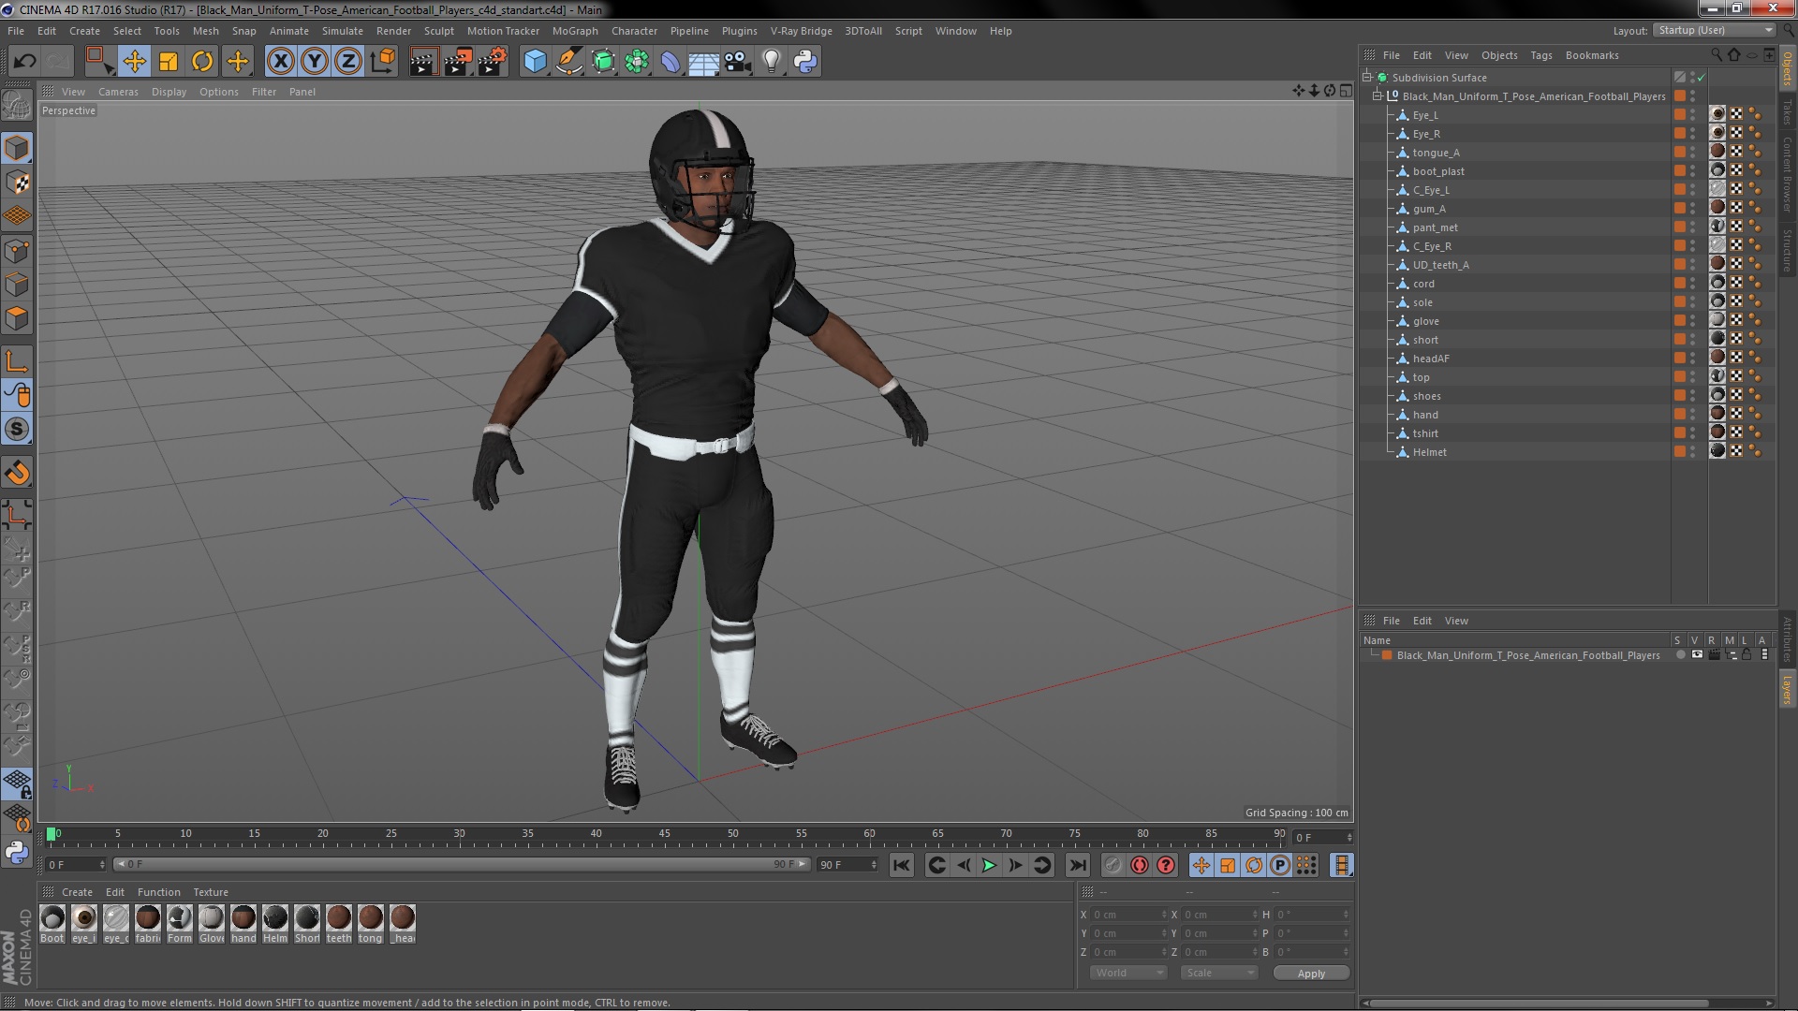Screen dimensions: 1798x1011
Task: Click the Undo arrow icon
Action: (24, 62)
